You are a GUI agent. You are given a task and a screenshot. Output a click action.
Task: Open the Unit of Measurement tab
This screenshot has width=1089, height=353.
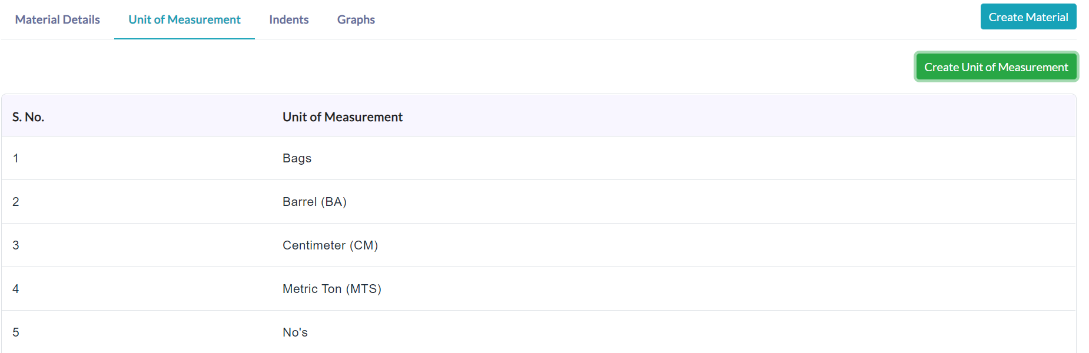[x=184, y=19]
